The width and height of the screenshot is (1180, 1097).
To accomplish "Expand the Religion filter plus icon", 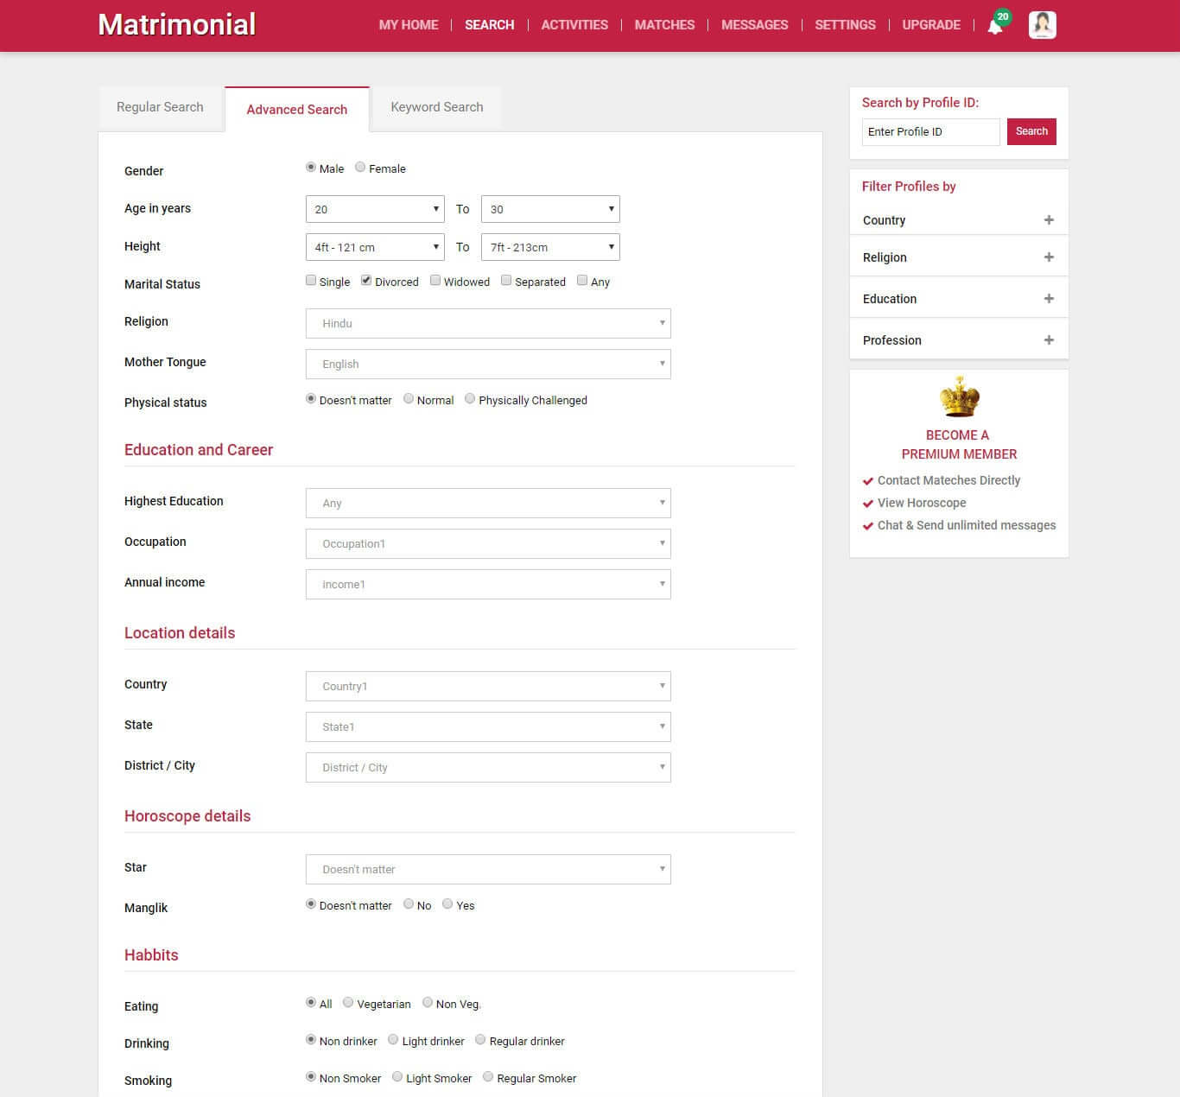I will (1049, 257).
